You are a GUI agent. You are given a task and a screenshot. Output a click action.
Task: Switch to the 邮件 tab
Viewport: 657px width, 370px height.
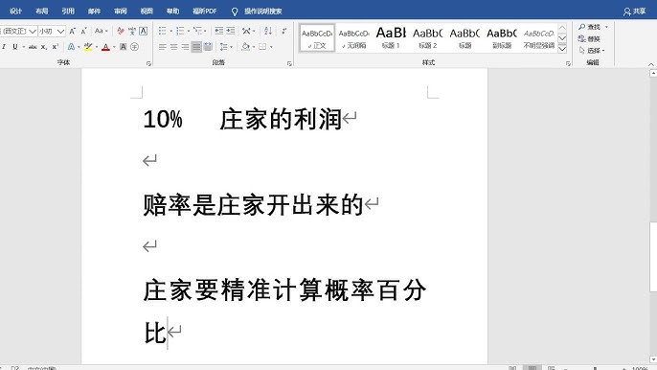(x=94, y=12)
